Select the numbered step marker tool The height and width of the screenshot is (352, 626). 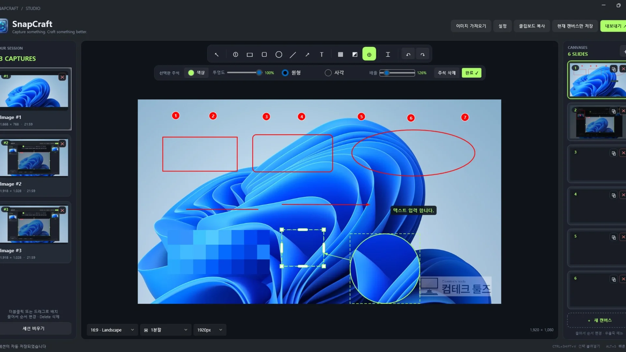(235, 54)
